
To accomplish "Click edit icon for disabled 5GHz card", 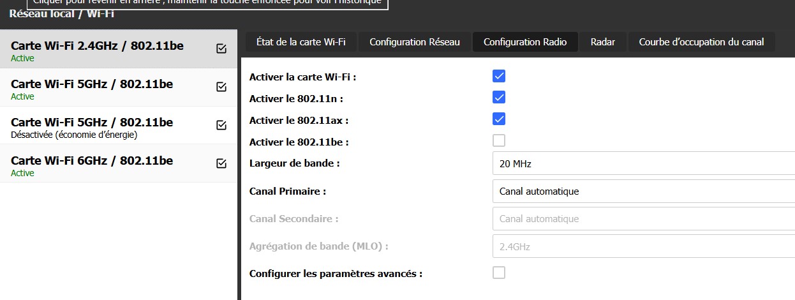I will click(221, 125).
